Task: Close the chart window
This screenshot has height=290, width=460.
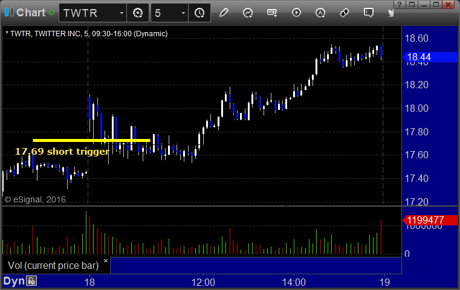Action: coord(449,4)
